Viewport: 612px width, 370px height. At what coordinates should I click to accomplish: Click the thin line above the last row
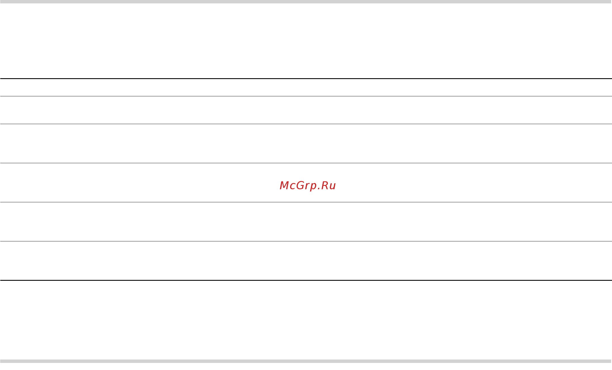point(306,241)
